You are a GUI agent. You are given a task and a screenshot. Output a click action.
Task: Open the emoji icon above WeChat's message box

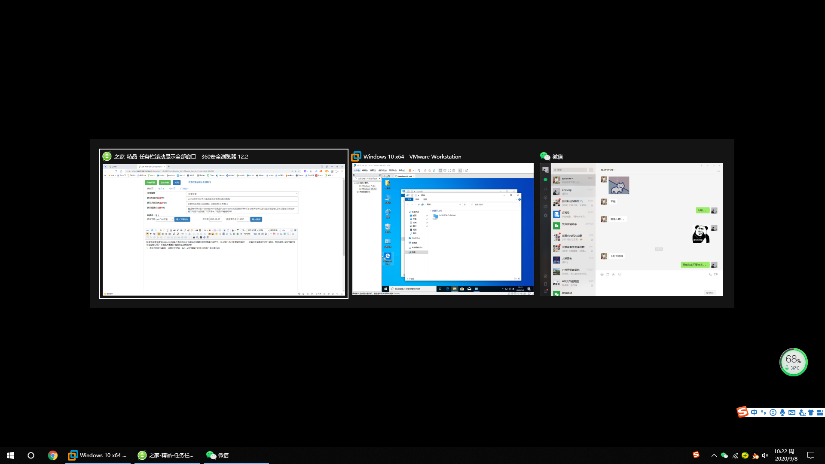[602, 274]
